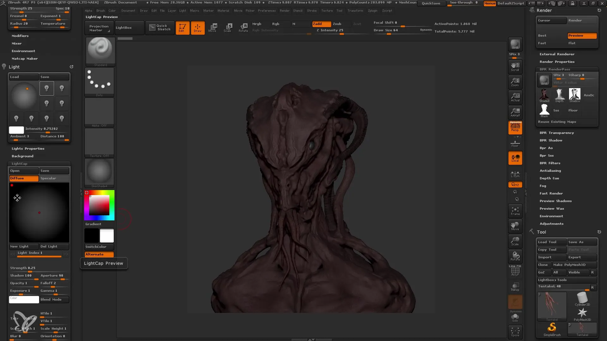The width and height of the screenshot is (607, 341).
Task: Open the Preferences menu
Action: click(x=267, y=11)
